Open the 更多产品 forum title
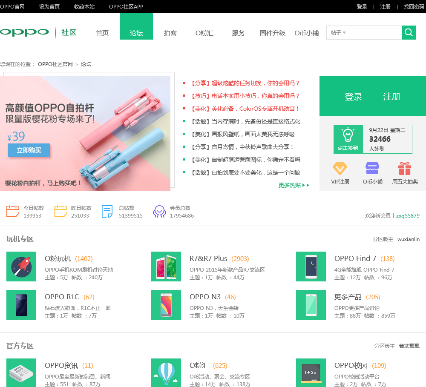The width and height of the screenshot is (426, 387). point(348,297)
